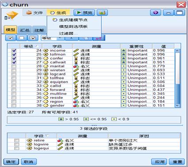Click the uncheck all fields toolbar icon
This screenshot has width=188, height=167.
(x=22, y=38)
